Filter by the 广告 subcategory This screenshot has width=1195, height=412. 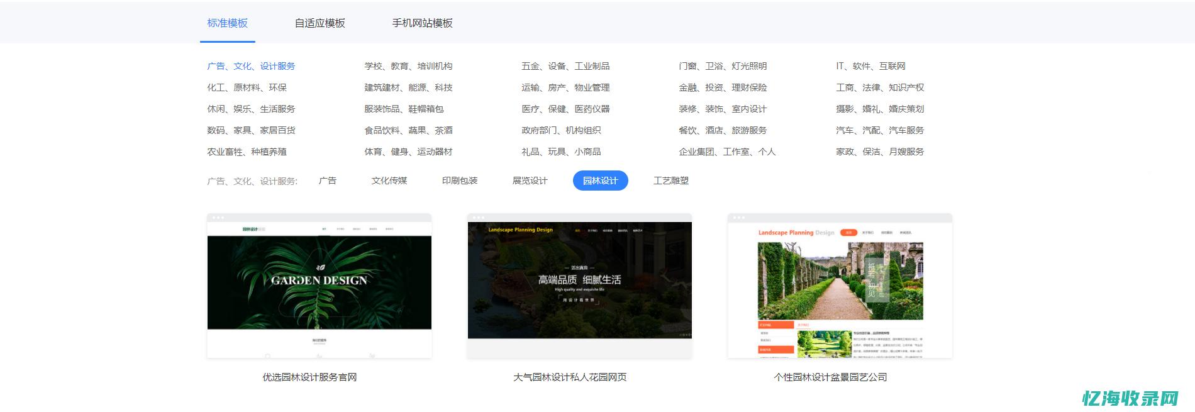[x=328, y=181]
